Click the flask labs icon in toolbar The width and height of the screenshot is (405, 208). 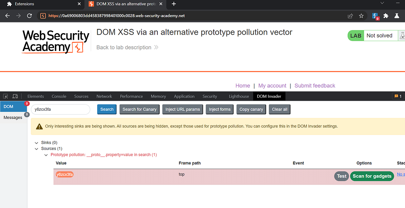(397, 16)
